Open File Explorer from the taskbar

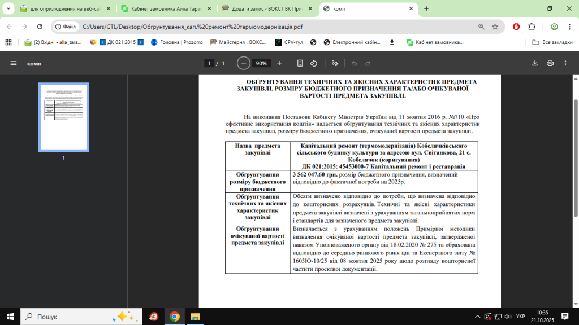click(x=194, y=317)
